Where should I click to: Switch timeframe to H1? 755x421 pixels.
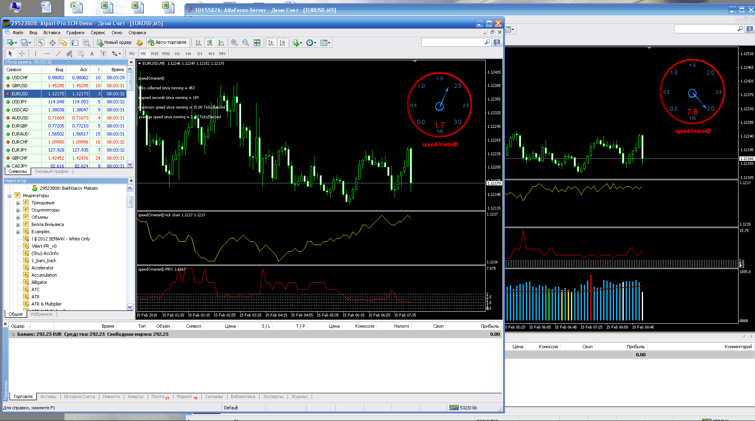click(x=177, y=53)
